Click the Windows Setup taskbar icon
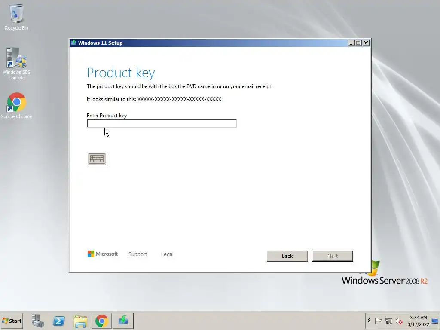The width and height of the screenshot is (440, 330). (x=123, y=321)
